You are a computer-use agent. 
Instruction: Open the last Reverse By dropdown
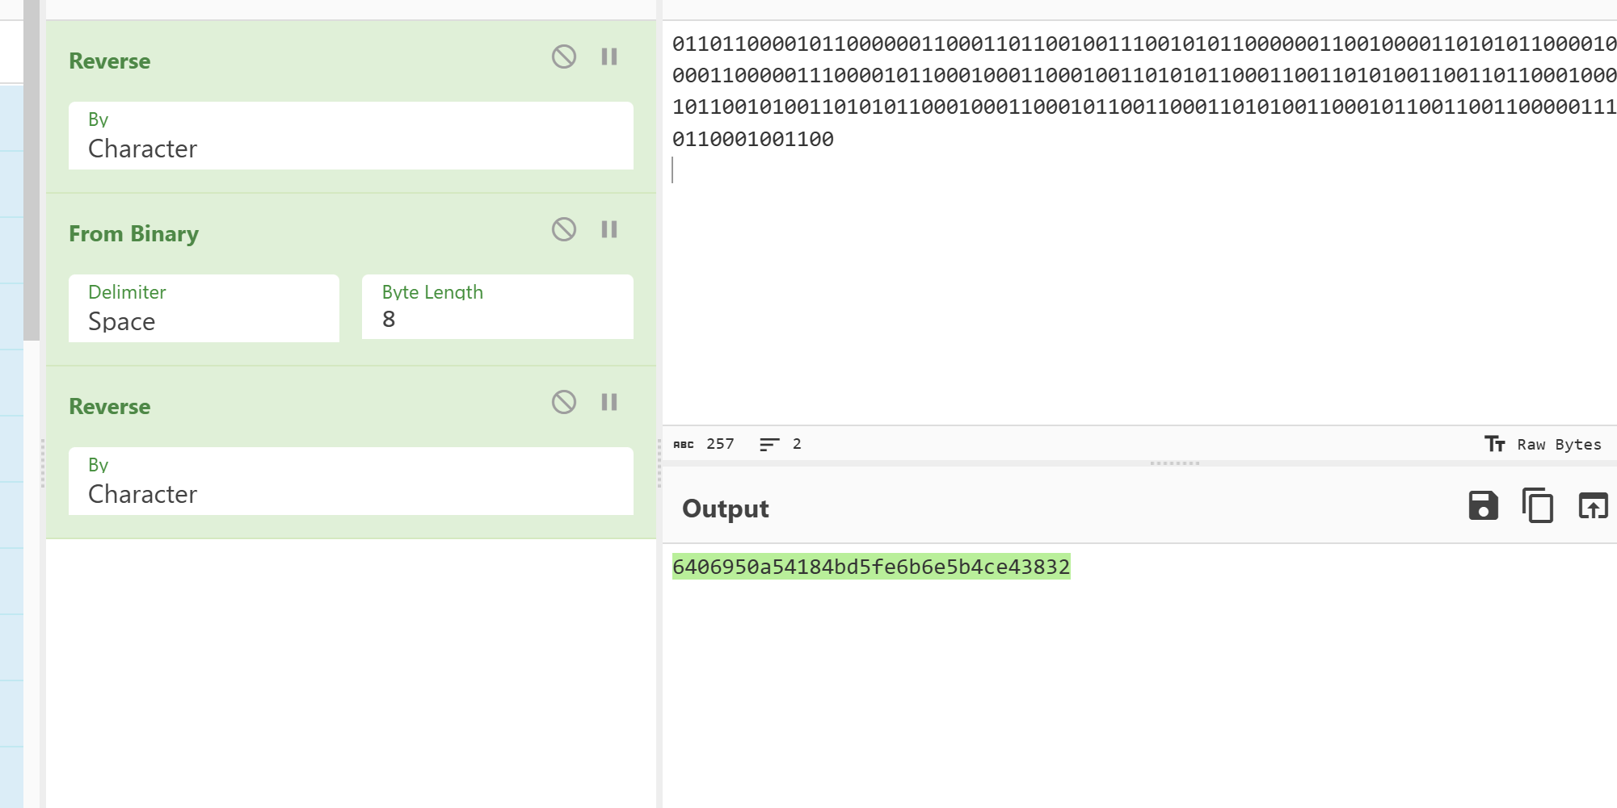351,482
